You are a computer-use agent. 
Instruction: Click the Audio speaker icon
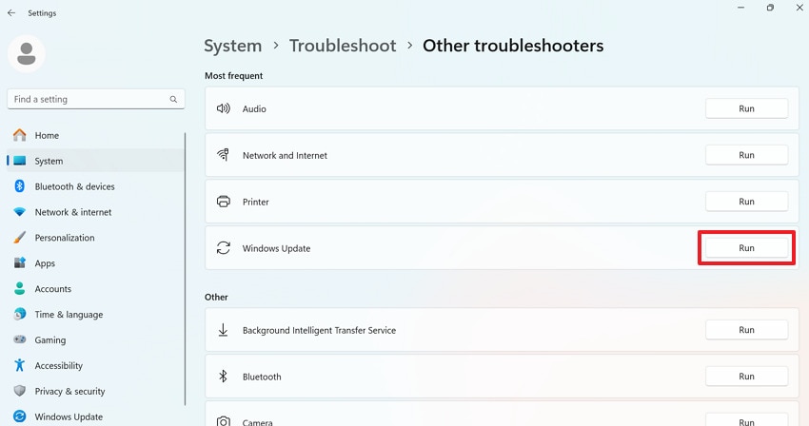point(223,108)
